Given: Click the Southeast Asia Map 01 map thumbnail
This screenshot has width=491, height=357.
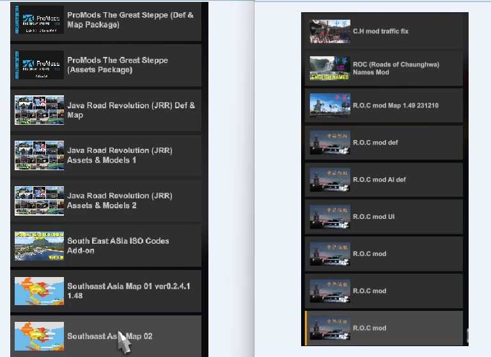Looking at the screenshot, I should pyautogui.click(x=39, y=291).
